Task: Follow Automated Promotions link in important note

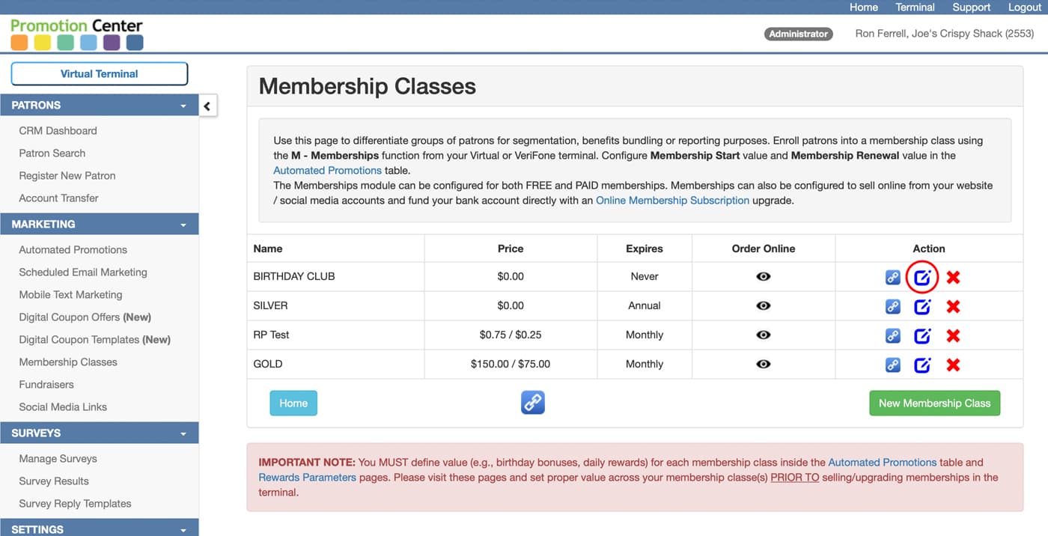Action: pyautogui.click(x=883, y=462)
